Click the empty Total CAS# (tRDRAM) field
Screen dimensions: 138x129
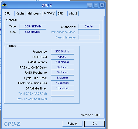(x=63, y=94)
